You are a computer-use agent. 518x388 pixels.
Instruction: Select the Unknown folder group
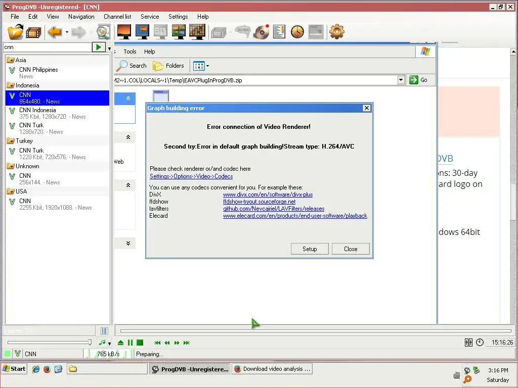(58, 166)
